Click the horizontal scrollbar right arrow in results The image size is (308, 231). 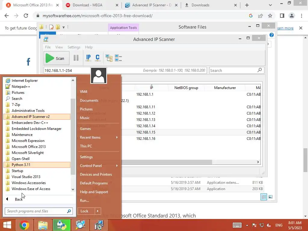258,162
